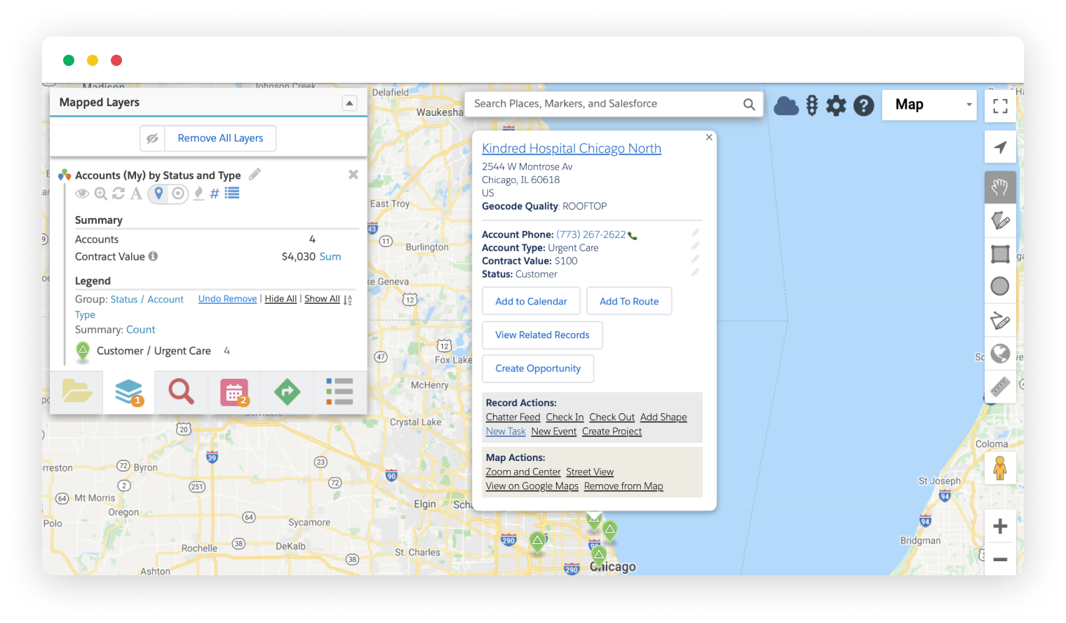Toggle visibility of Accounts layer with eye icon

[82, 193]
